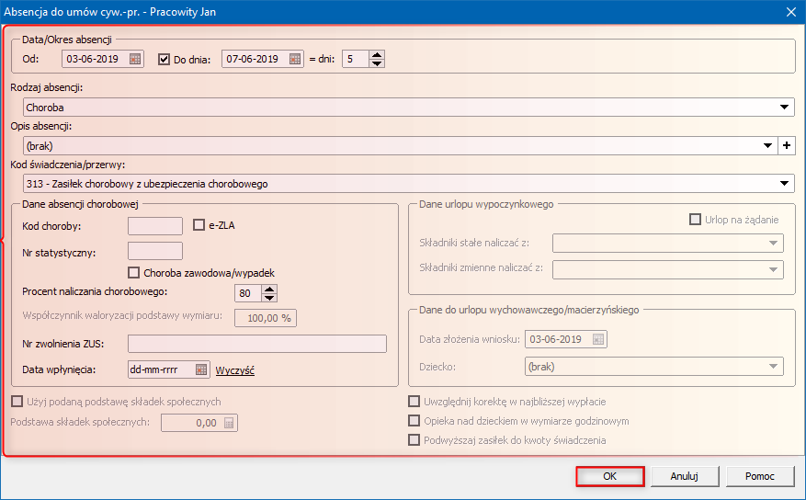Click the Anuluj button

[x=684, y=476]
